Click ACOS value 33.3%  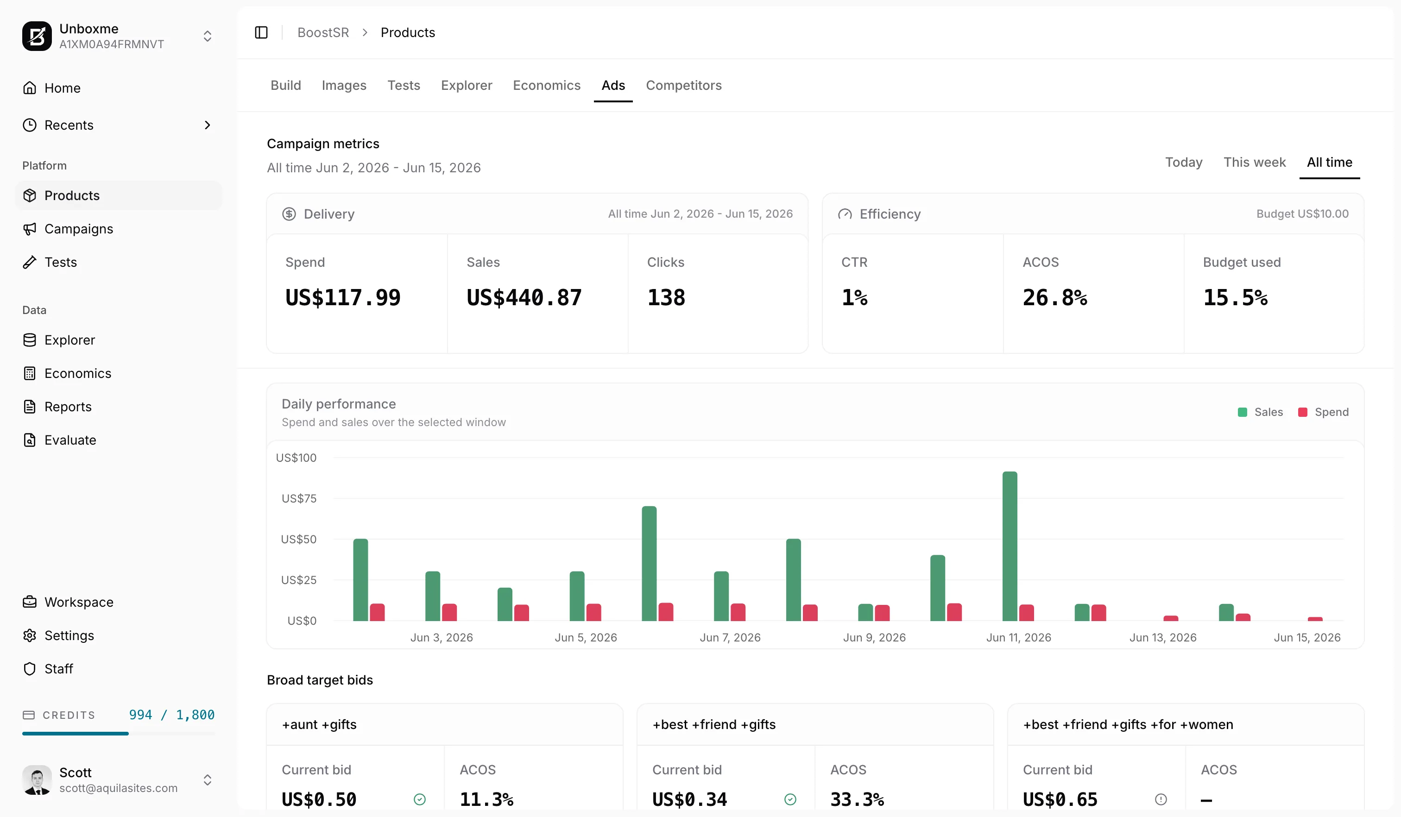click(857, 800)
